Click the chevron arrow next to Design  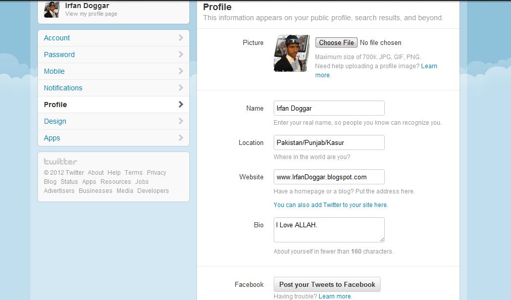181,121
